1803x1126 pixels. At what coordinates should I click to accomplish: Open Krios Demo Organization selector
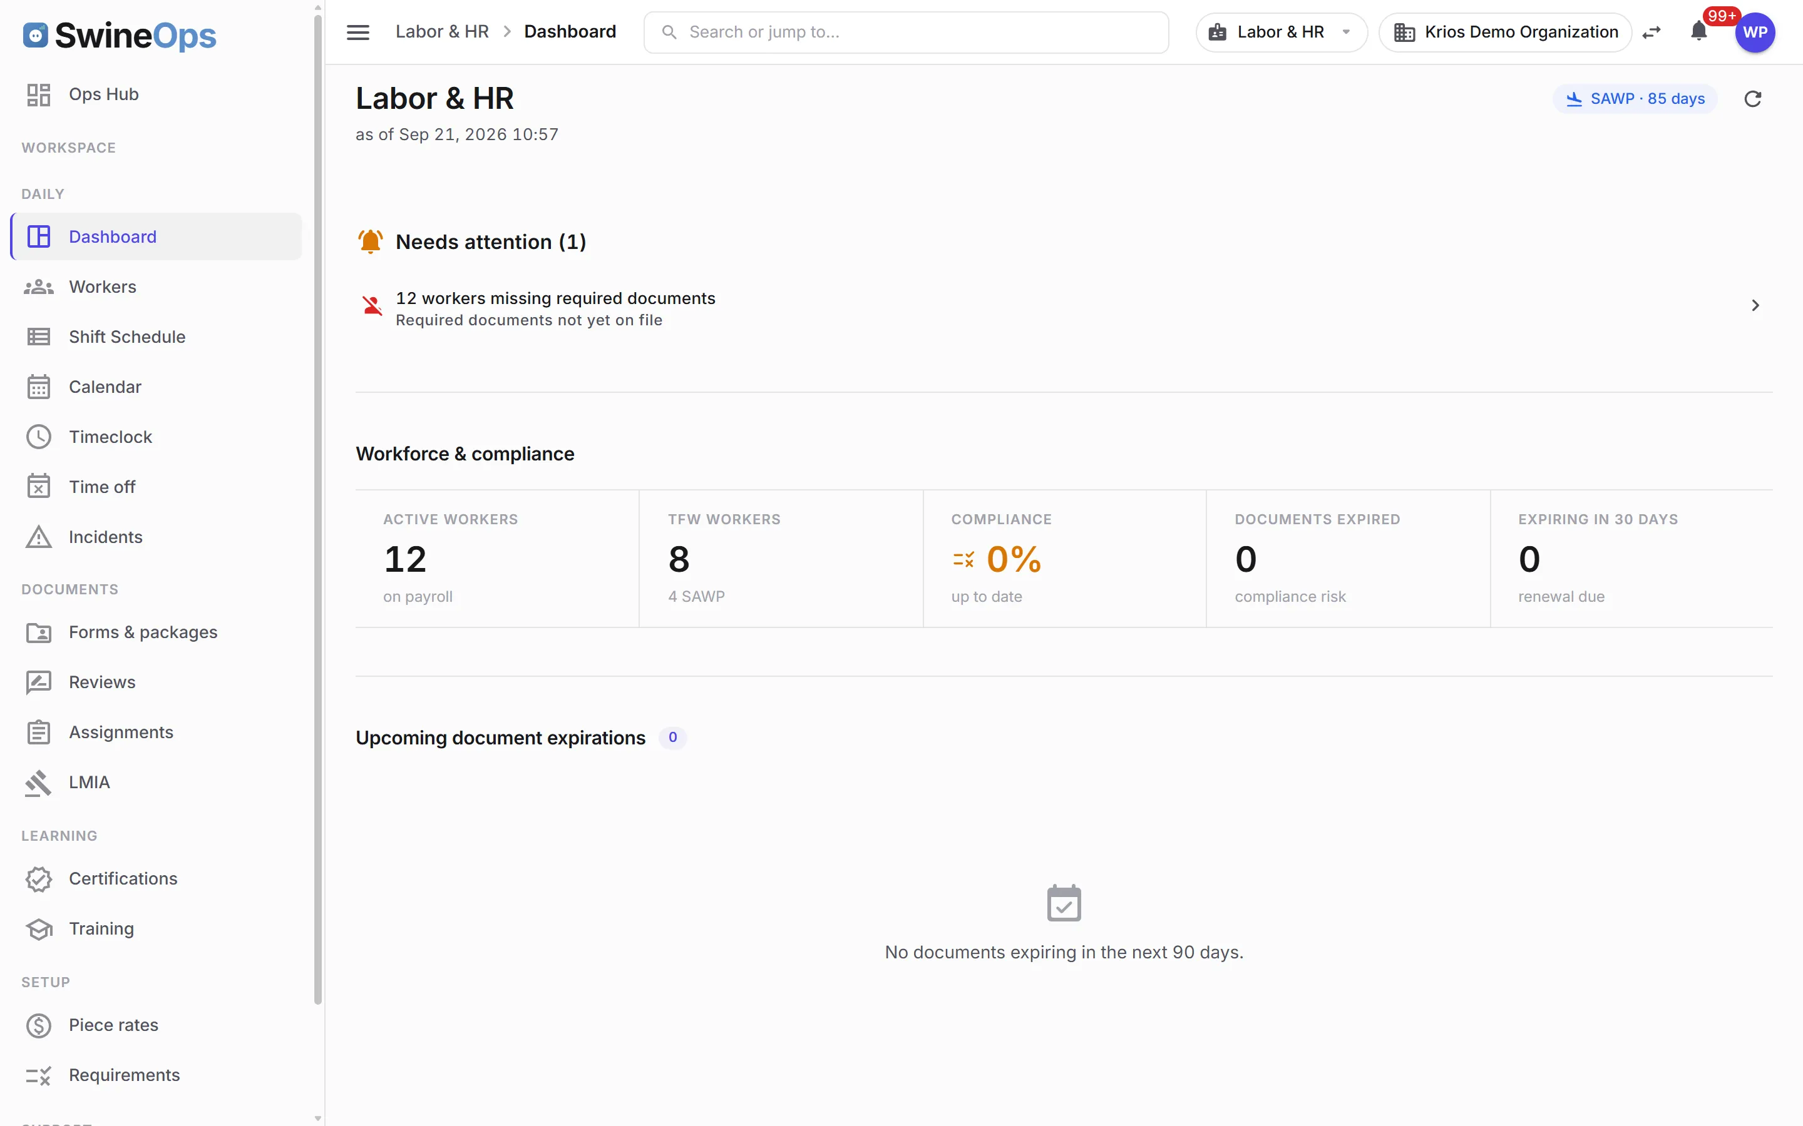coord(1505,32)
